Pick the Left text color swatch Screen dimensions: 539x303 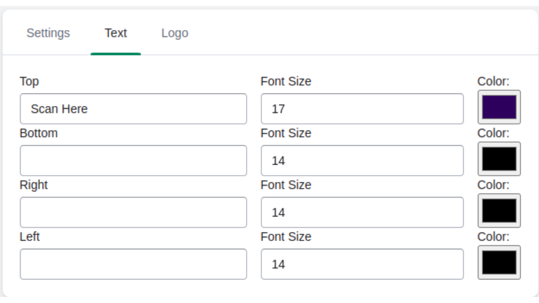tap(499, 263)
